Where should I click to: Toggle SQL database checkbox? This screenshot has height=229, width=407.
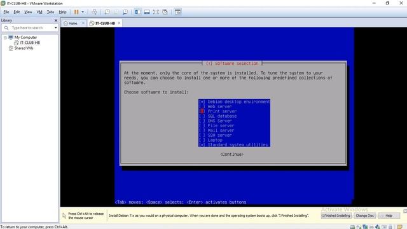202,116
